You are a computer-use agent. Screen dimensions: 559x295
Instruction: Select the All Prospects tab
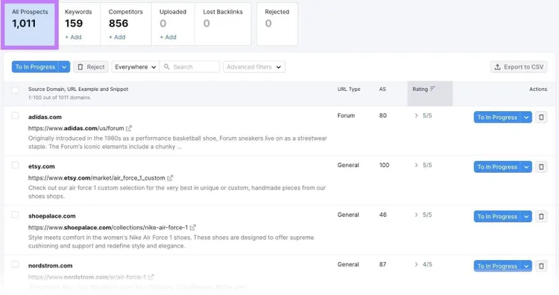click(30, 25)
